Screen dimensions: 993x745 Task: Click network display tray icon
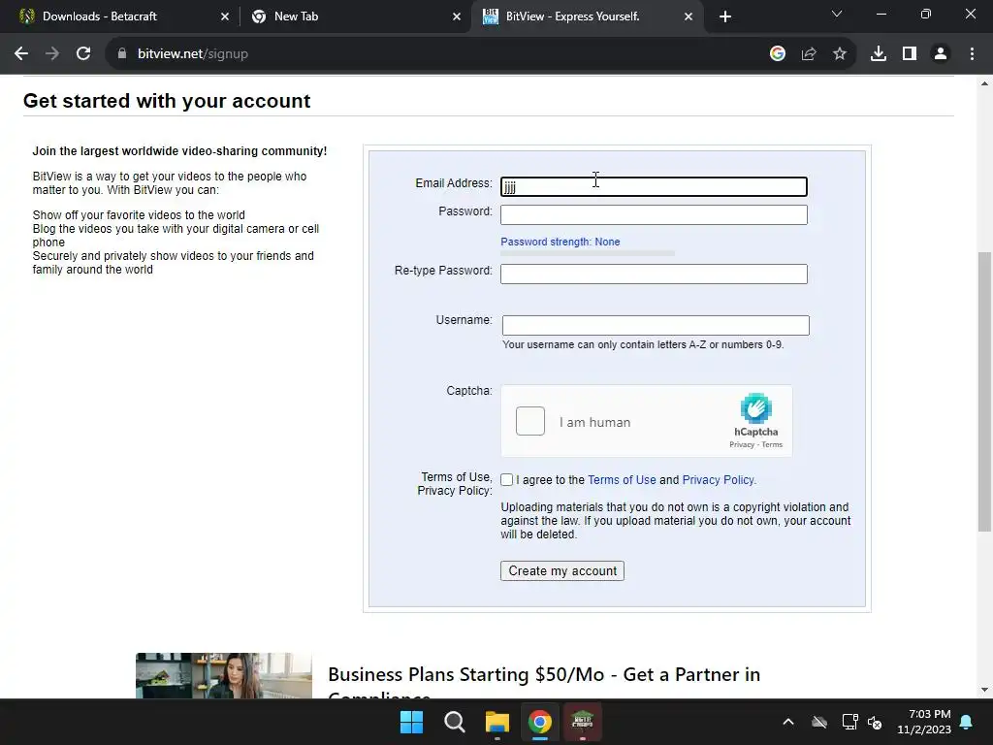(x=849, y=722)
